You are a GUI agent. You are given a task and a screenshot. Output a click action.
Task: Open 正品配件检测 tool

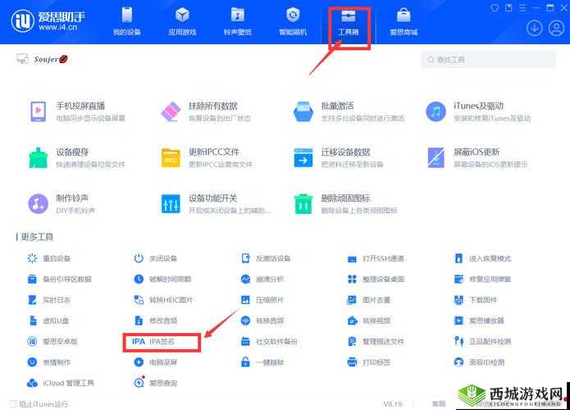click(482, 341)
